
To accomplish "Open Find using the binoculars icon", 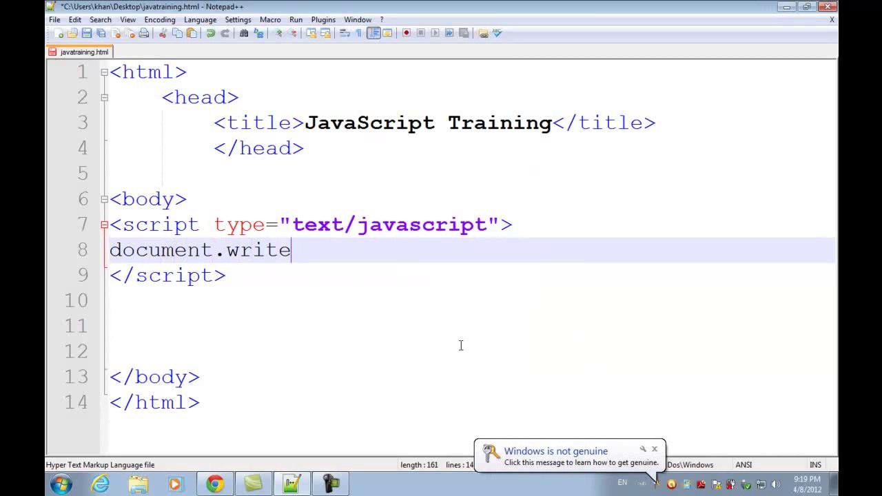I will 244,33.
